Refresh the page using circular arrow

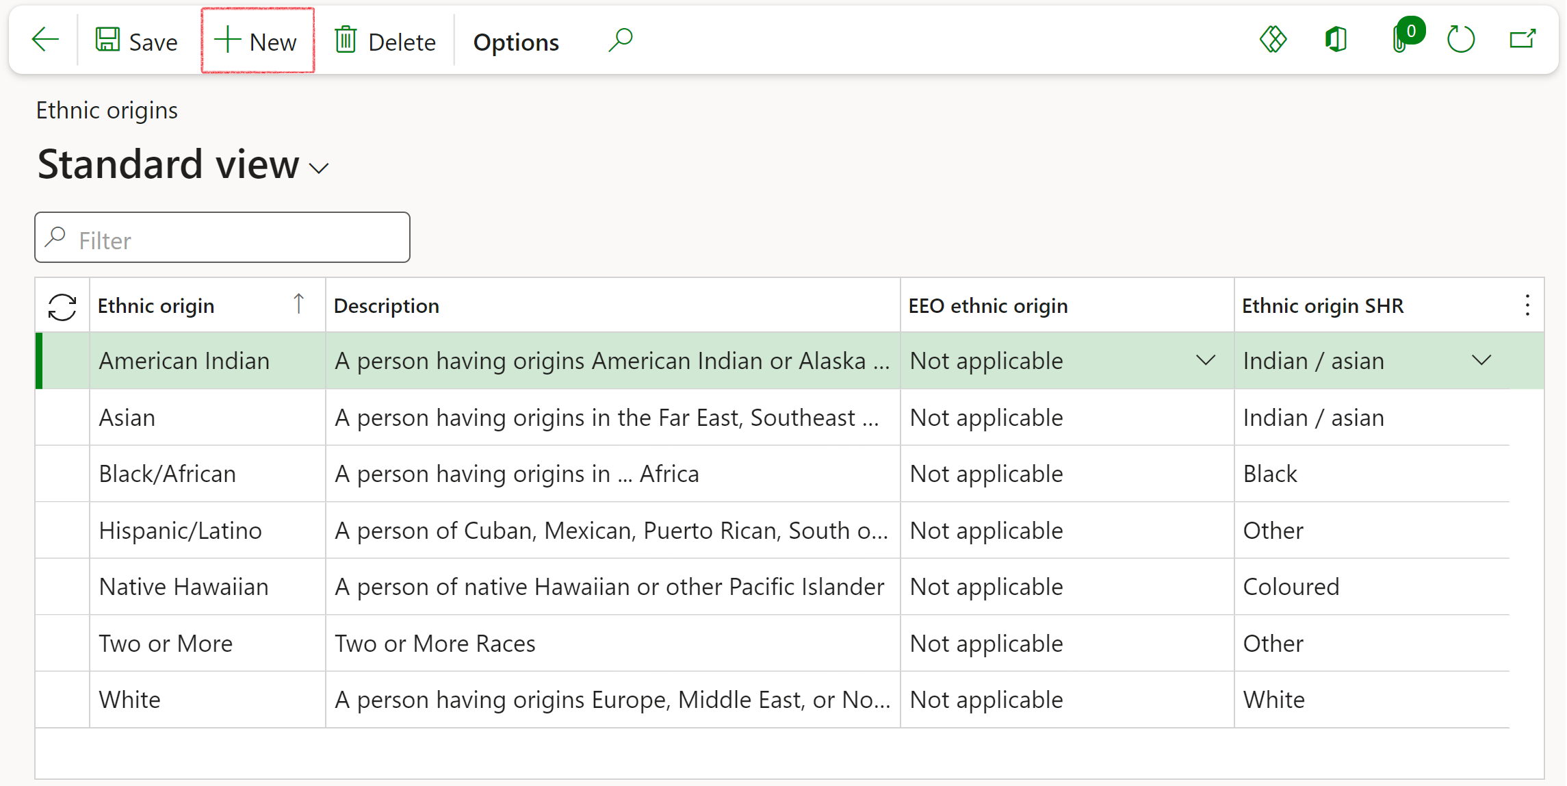[1460, 40]
